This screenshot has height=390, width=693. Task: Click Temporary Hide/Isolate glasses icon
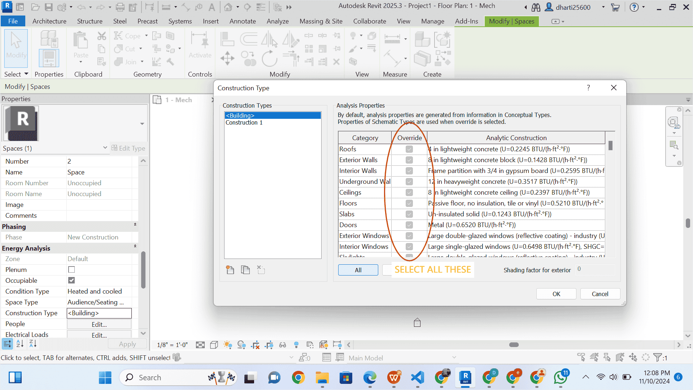click(x=283, y=345)
